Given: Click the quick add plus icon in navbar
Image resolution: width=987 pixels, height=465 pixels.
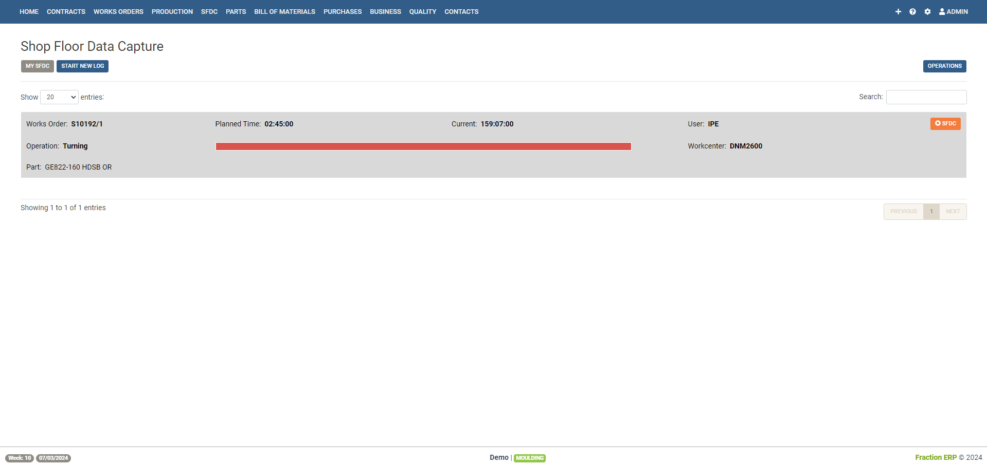Looking at the screenshot, I should [898, 11].
